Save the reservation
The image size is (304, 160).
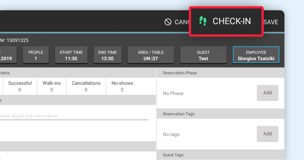tap(271, 22)
